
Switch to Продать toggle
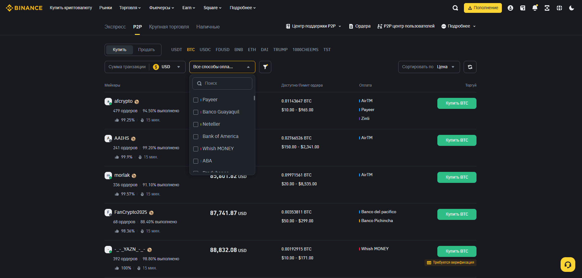click(146, 50)
